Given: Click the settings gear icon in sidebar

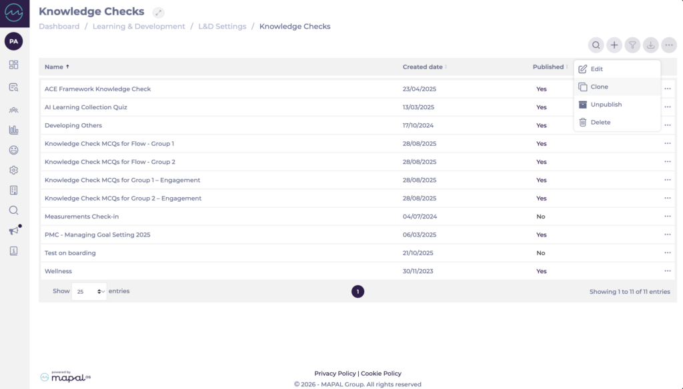Looking at the screenshot, I should (13, 171).
